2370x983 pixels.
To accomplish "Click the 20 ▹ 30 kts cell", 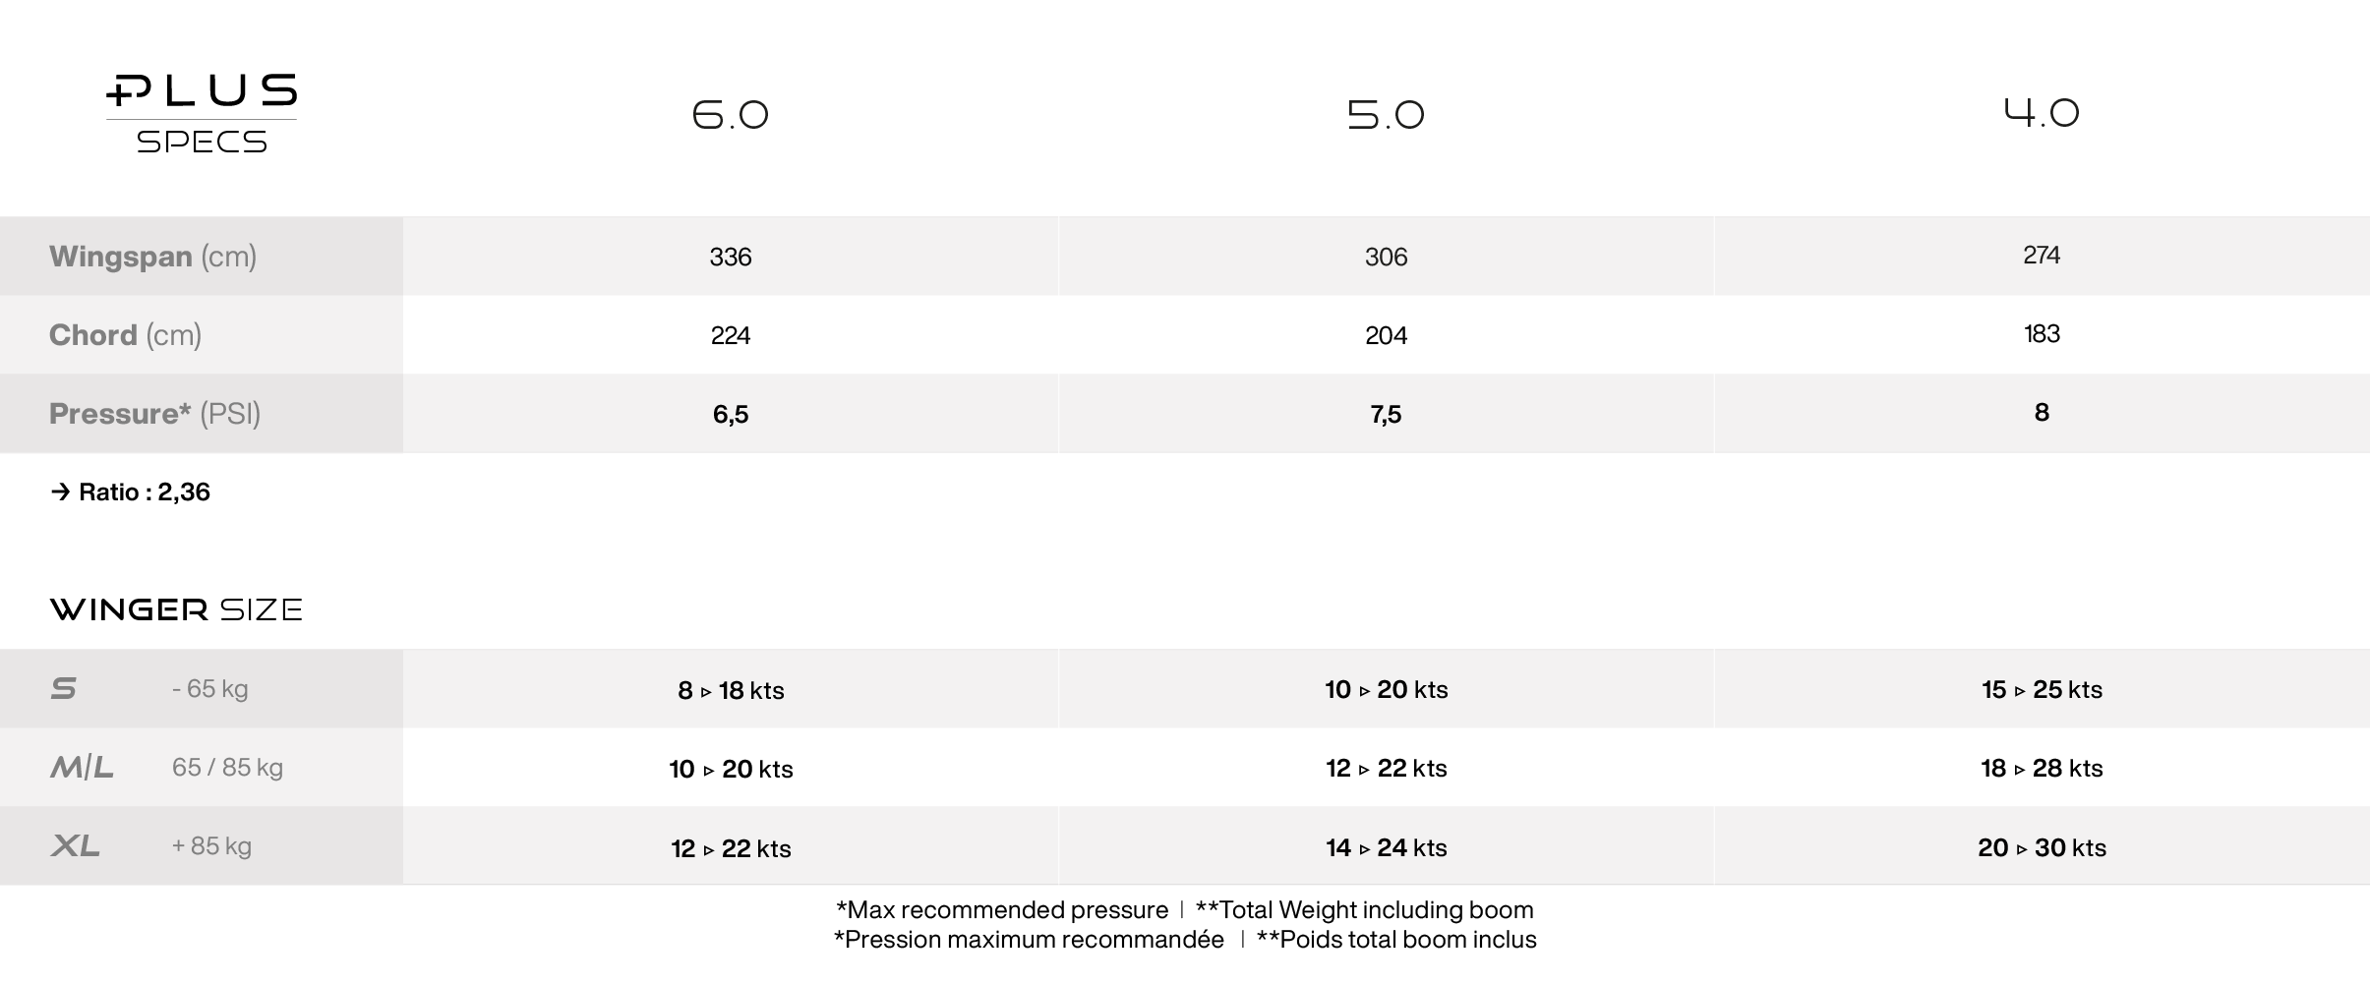I will pyautogui.click(x=2042, y=847).
